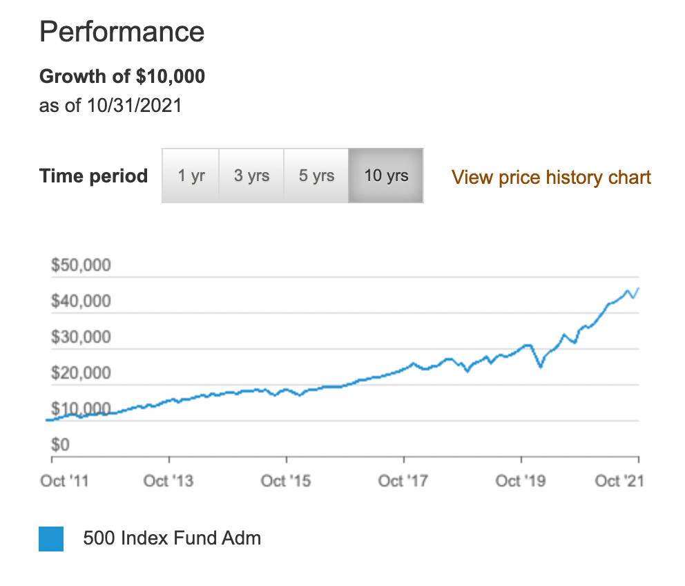Switch to the 3 yrs time period
This screenshot has width=685, height=586.
(x=251, y=176)
